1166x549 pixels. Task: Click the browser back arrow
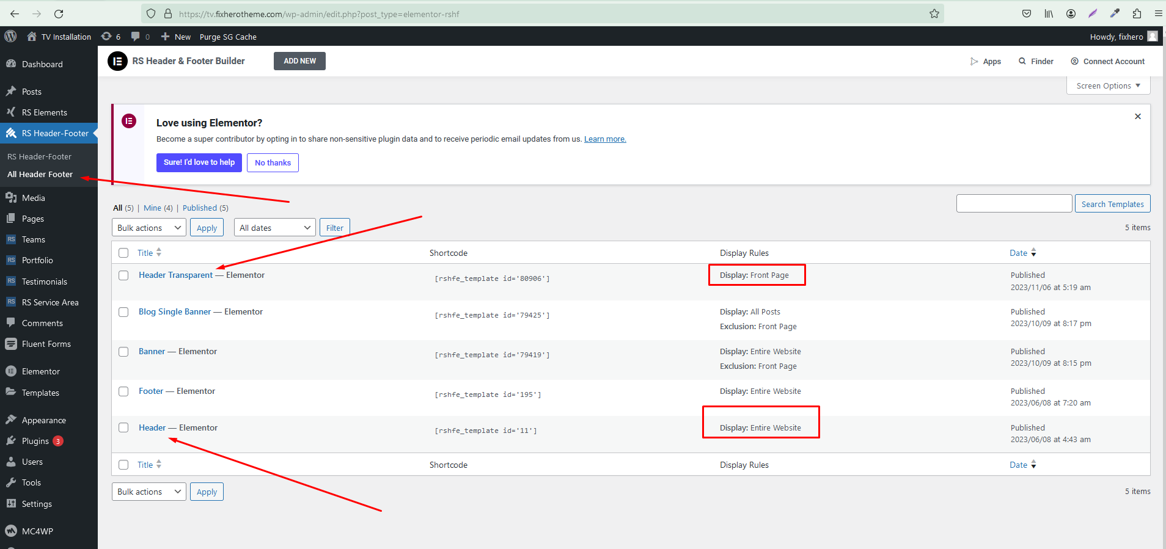pyautogui.click(x=15, y=13)
